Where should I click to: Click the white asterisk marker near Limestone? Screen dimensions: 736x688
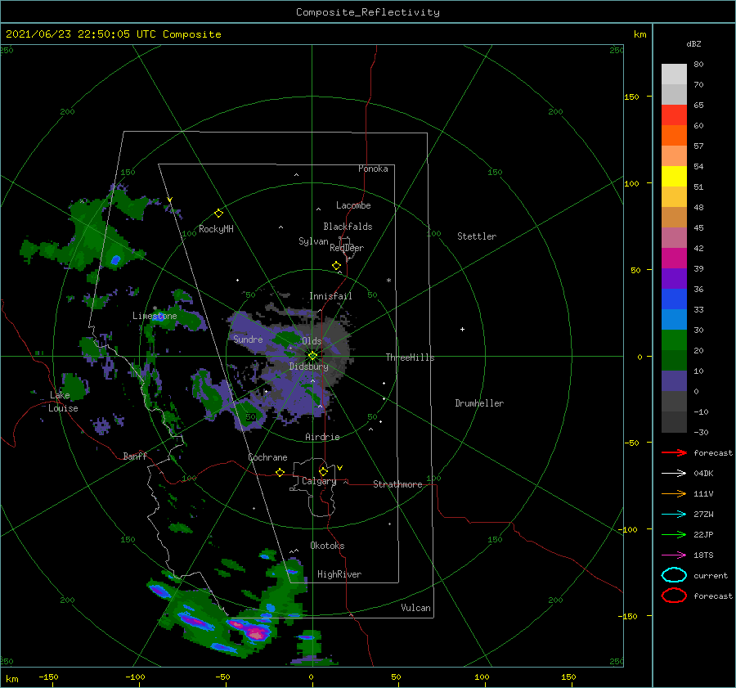[155, 308]
